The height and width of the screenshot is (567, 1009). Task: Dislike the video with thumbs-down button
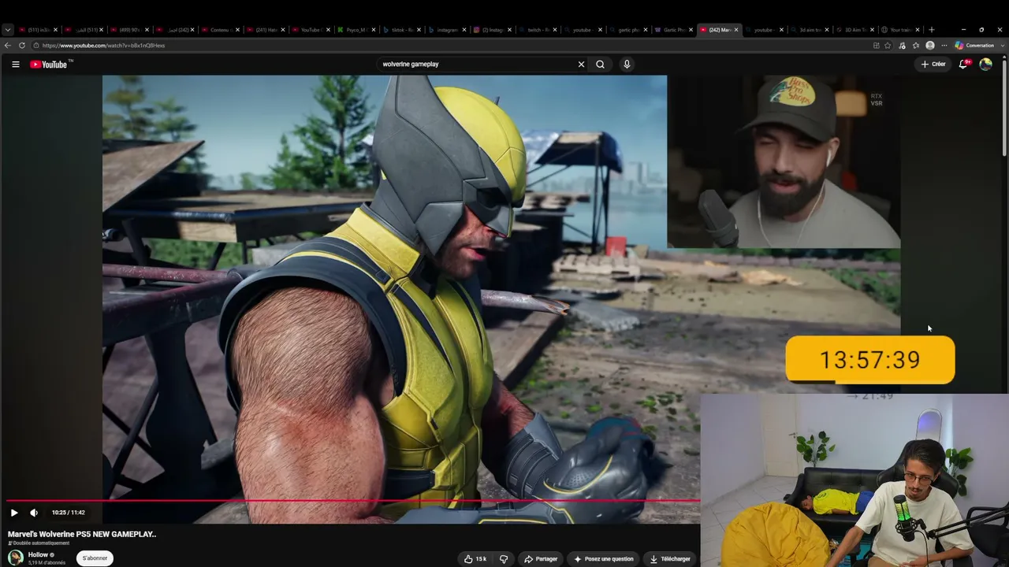coord(504,559)
